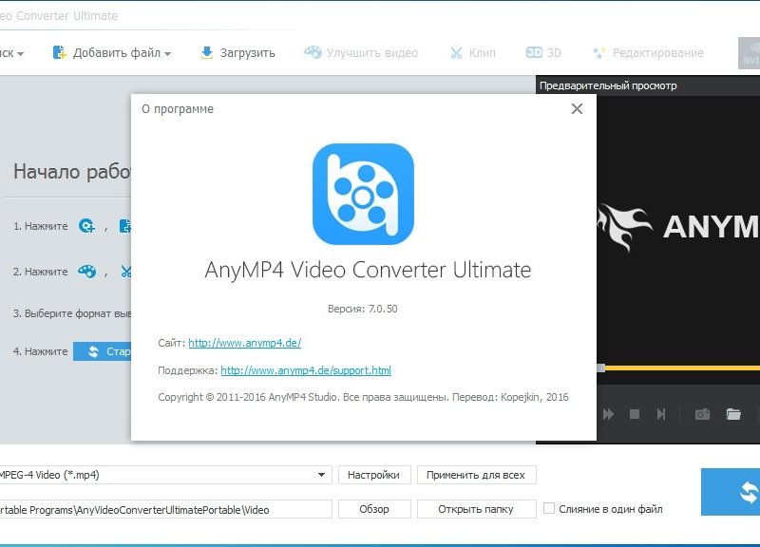The image size is (760, 547).
Task: Enable the Слияние в один файл checkbox
Action: (549, 509)
